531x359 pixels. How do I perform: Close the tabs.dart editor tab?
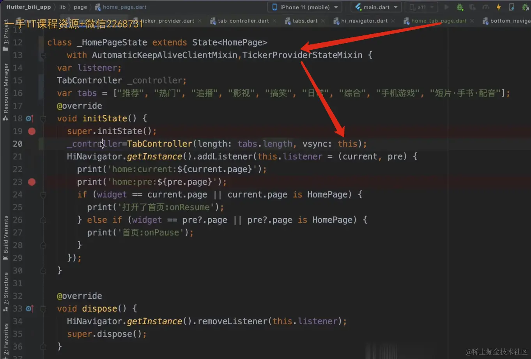click(x=323, y=21)
